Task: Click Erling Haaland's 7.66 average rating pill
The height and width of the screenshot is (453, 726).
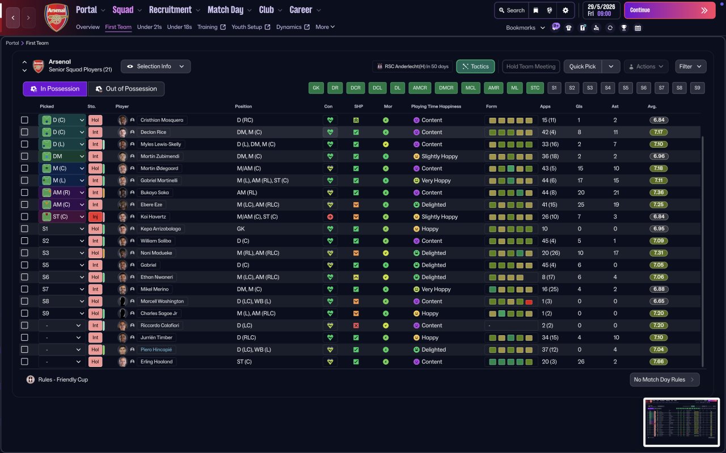Action: click(659, 362)
